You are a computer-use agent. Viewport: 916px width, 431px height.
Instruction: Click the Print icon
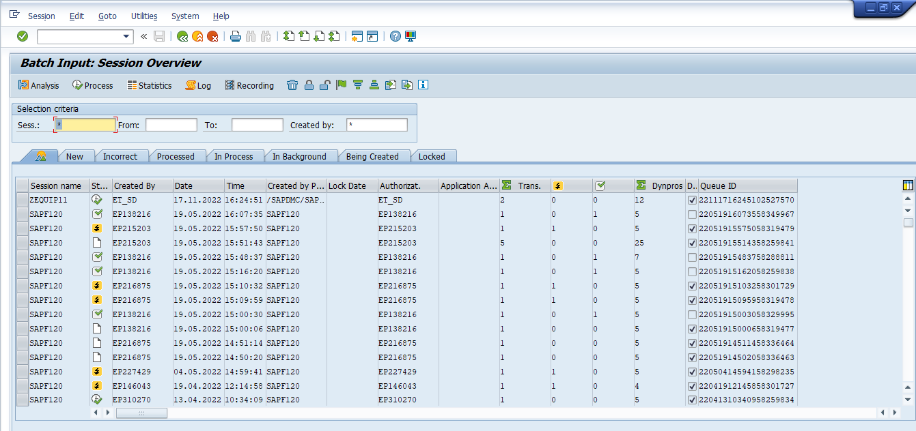click(x=236, y=36)
